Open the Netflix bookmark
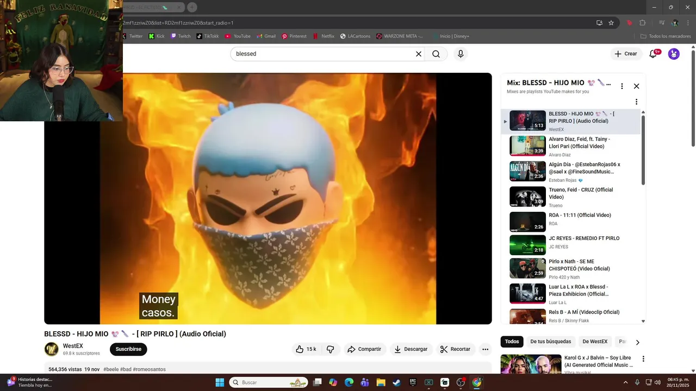This screenshot has height=391, width=696. [324, 36]
